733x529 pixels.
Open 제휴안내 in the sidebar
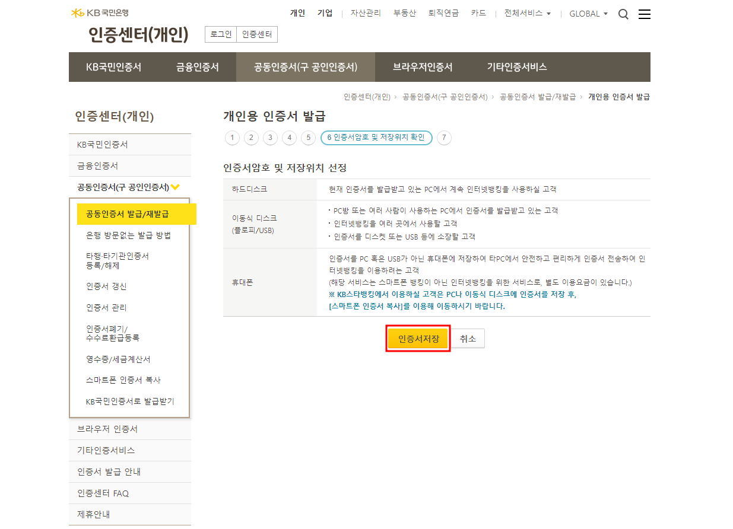click(x=130, y=515)
